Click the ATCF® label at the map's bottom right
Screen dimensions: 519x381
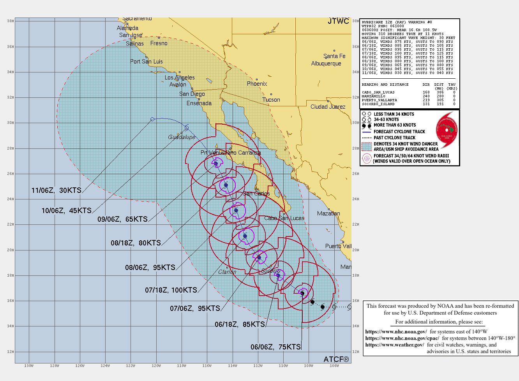(x=336, y=359)
